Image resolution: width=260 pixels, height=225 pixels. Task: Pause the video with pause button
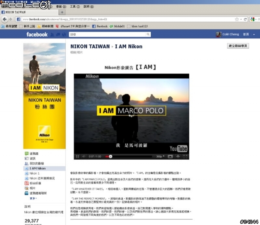click(x=78, y=156)
